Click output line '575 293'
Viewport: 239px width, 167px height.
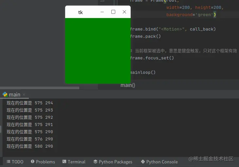point(30,110)
